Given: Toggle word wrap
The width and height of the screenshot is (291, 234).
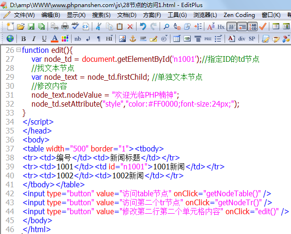Looking at the screenshot, I should [232, 26].
